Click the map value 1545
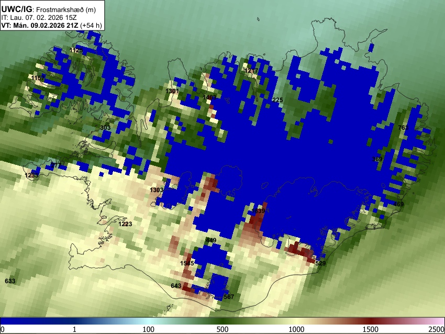 point(187,263)
